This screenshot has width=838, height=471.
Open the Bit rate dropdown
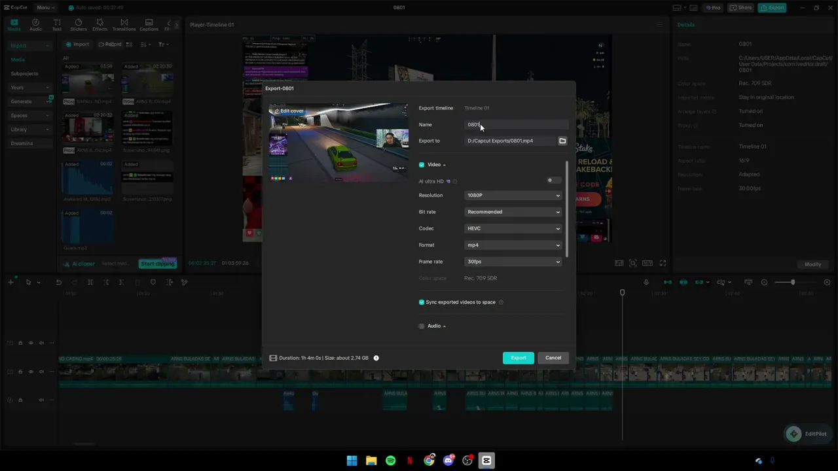(x=513, y=212)
